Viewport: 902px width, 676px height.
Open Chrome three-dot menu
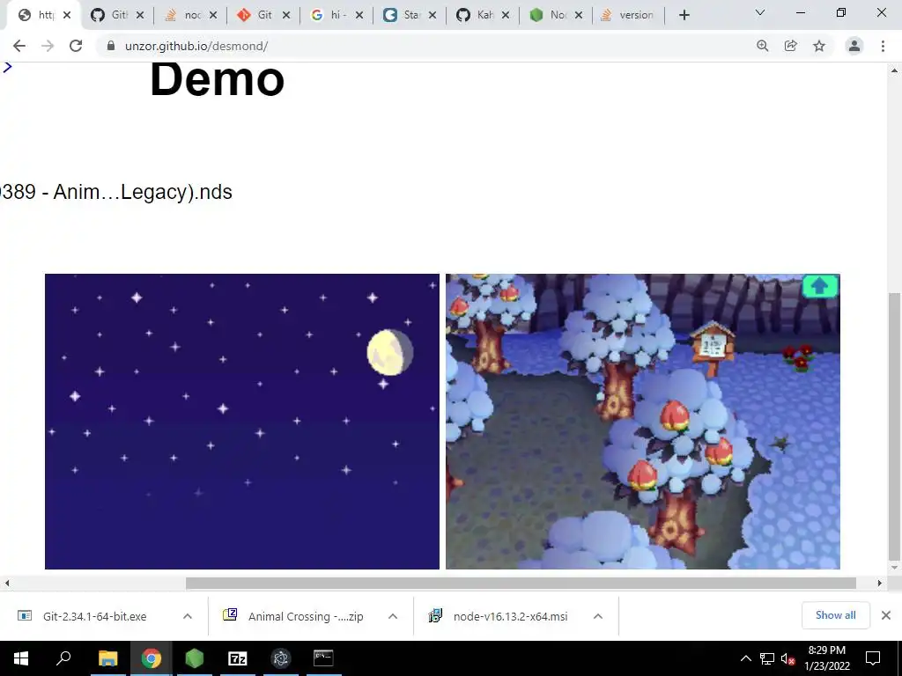point(883,46)
